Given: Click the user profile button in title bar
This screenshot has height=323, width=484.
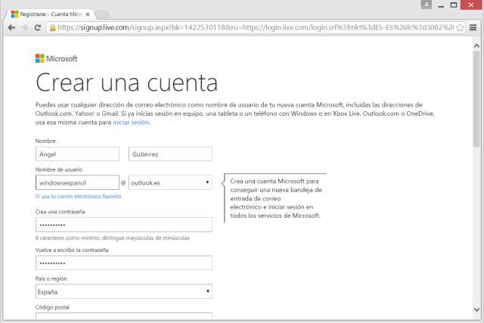Looking at the screenshot, I should (x=427, y=5).
